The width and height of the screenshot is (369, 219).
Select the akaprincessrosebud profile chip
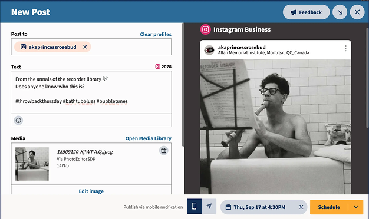[52, 47]
